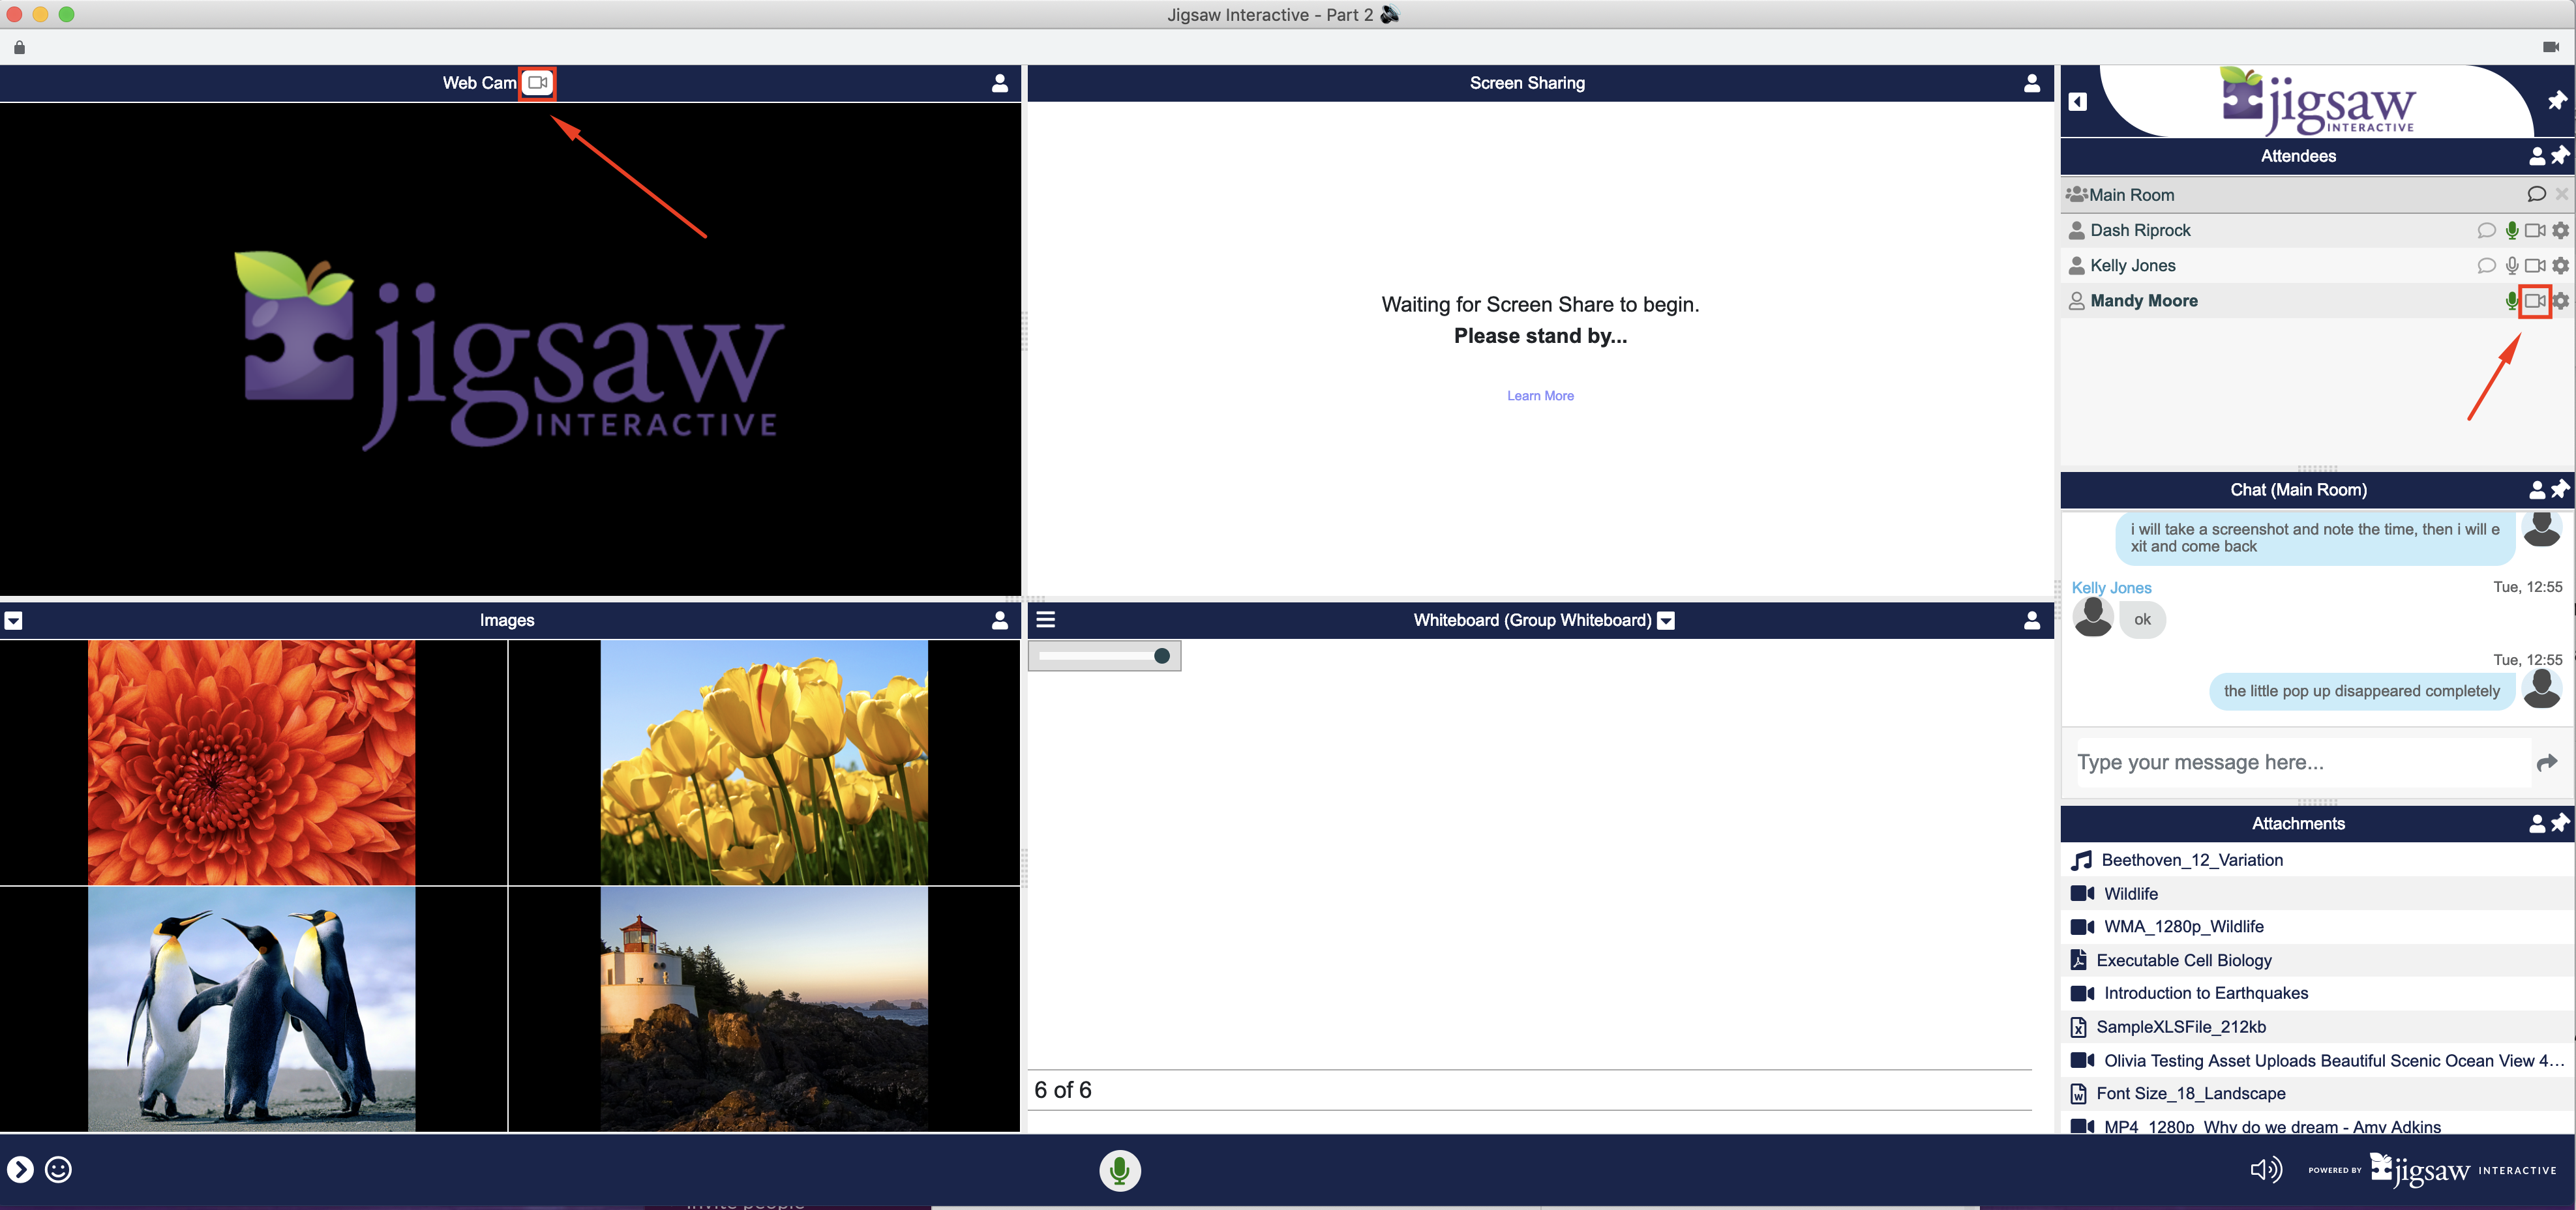Viewport: 2576px width, 1210px height.
Task: Collapse the right sidebar with arrow button
Action: 2078,102
